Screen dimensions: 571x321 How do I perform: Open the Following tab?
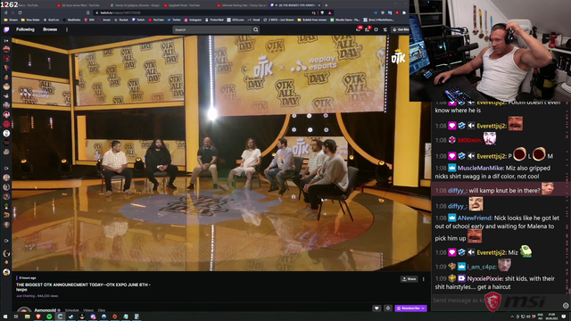pos(25,29)
